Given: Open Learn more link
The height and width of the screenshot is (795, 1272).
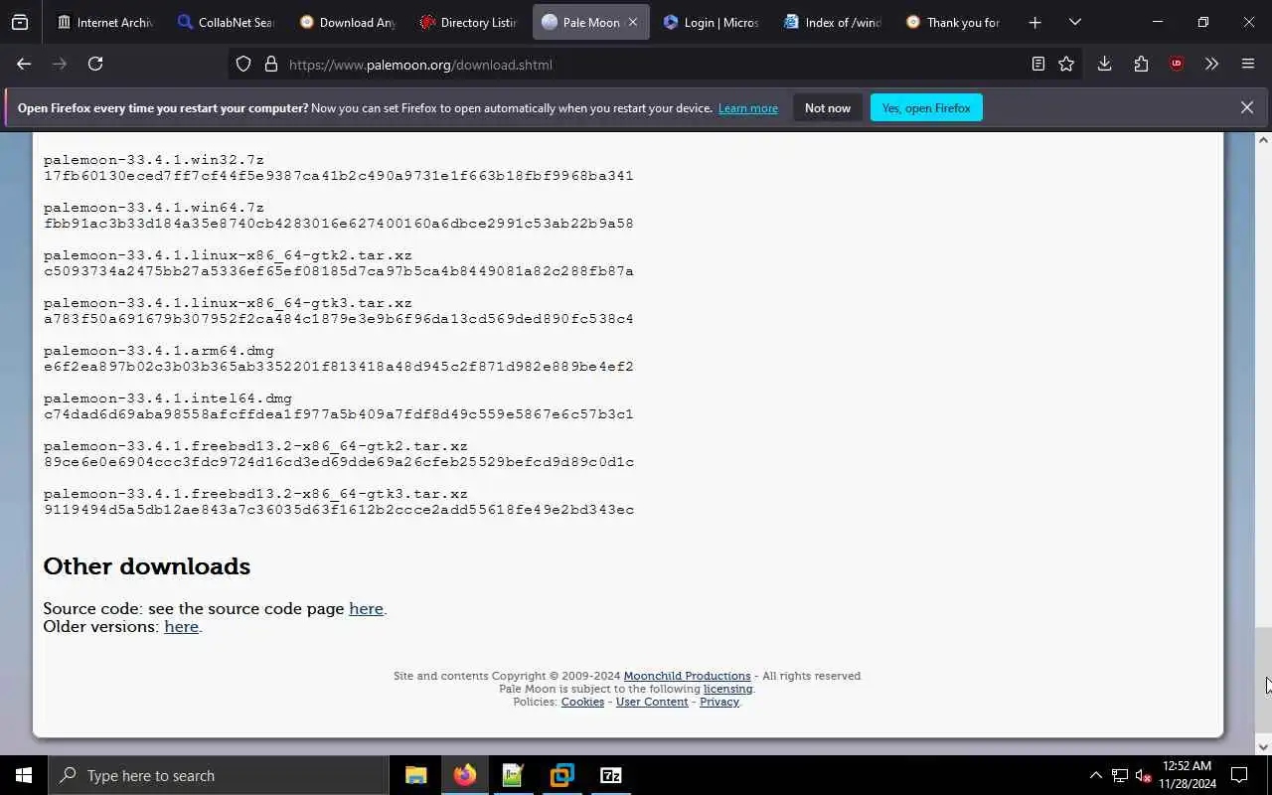Looking at the screenshot, I should 748,108.
